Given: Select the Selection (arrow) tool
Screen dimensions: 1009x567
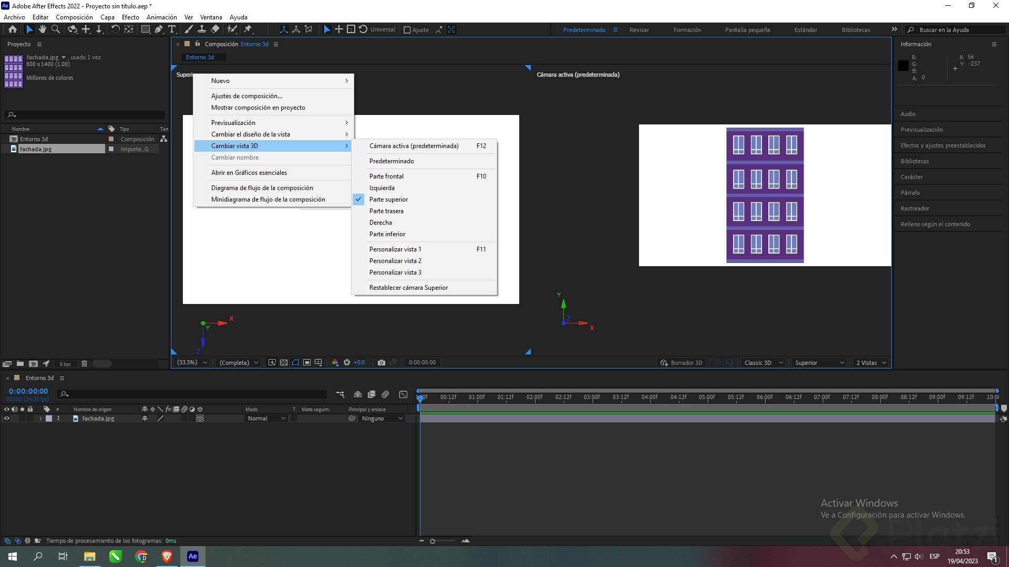Looking at the screenshot, I should (x=29, y=29).
